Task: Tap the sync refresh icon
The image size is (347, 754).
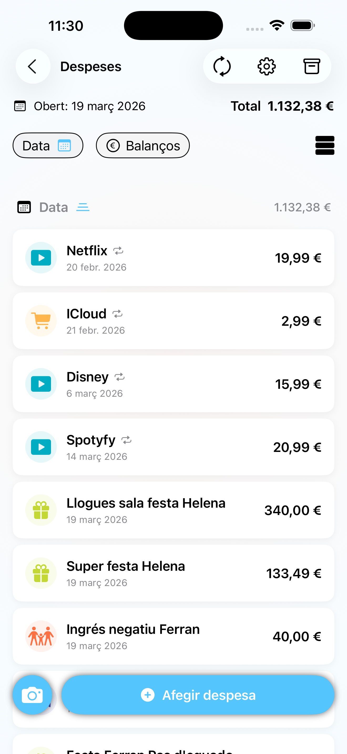Action: click(x=222, y=67)
